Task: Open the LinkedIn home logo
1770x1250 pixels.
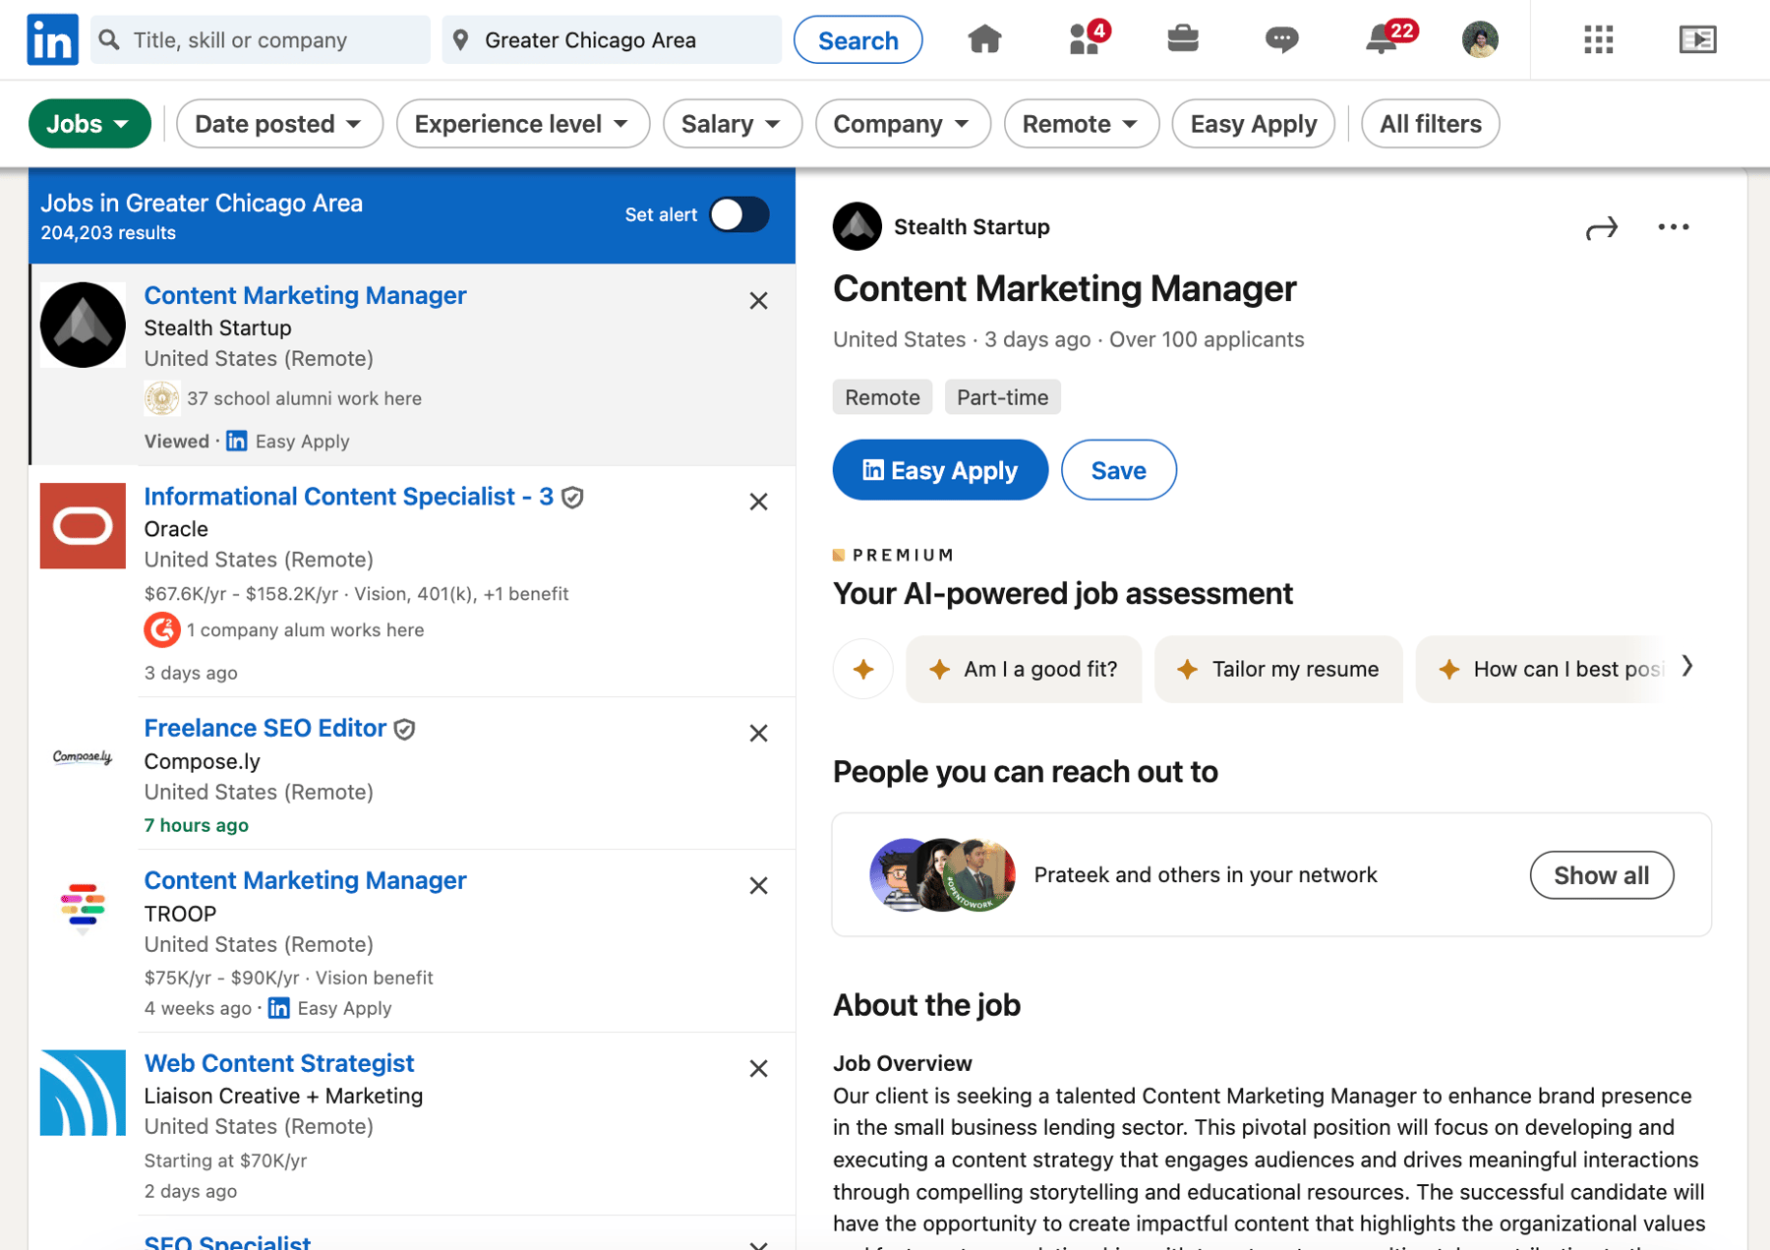Action: (x=52, y=39)
